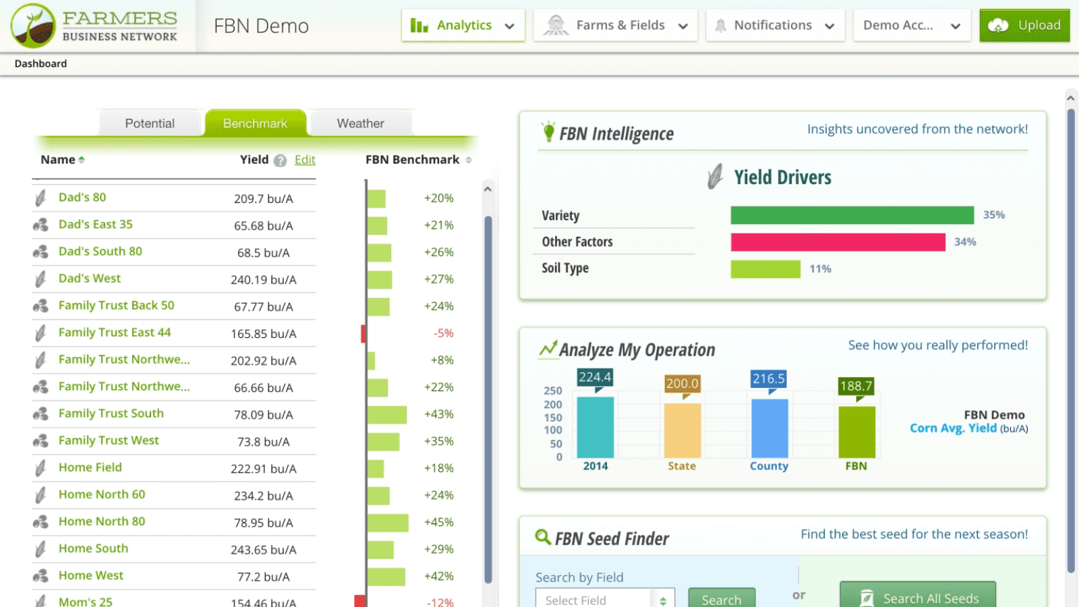Click the Dashboard breadcrumb

[x=40, y=63]
